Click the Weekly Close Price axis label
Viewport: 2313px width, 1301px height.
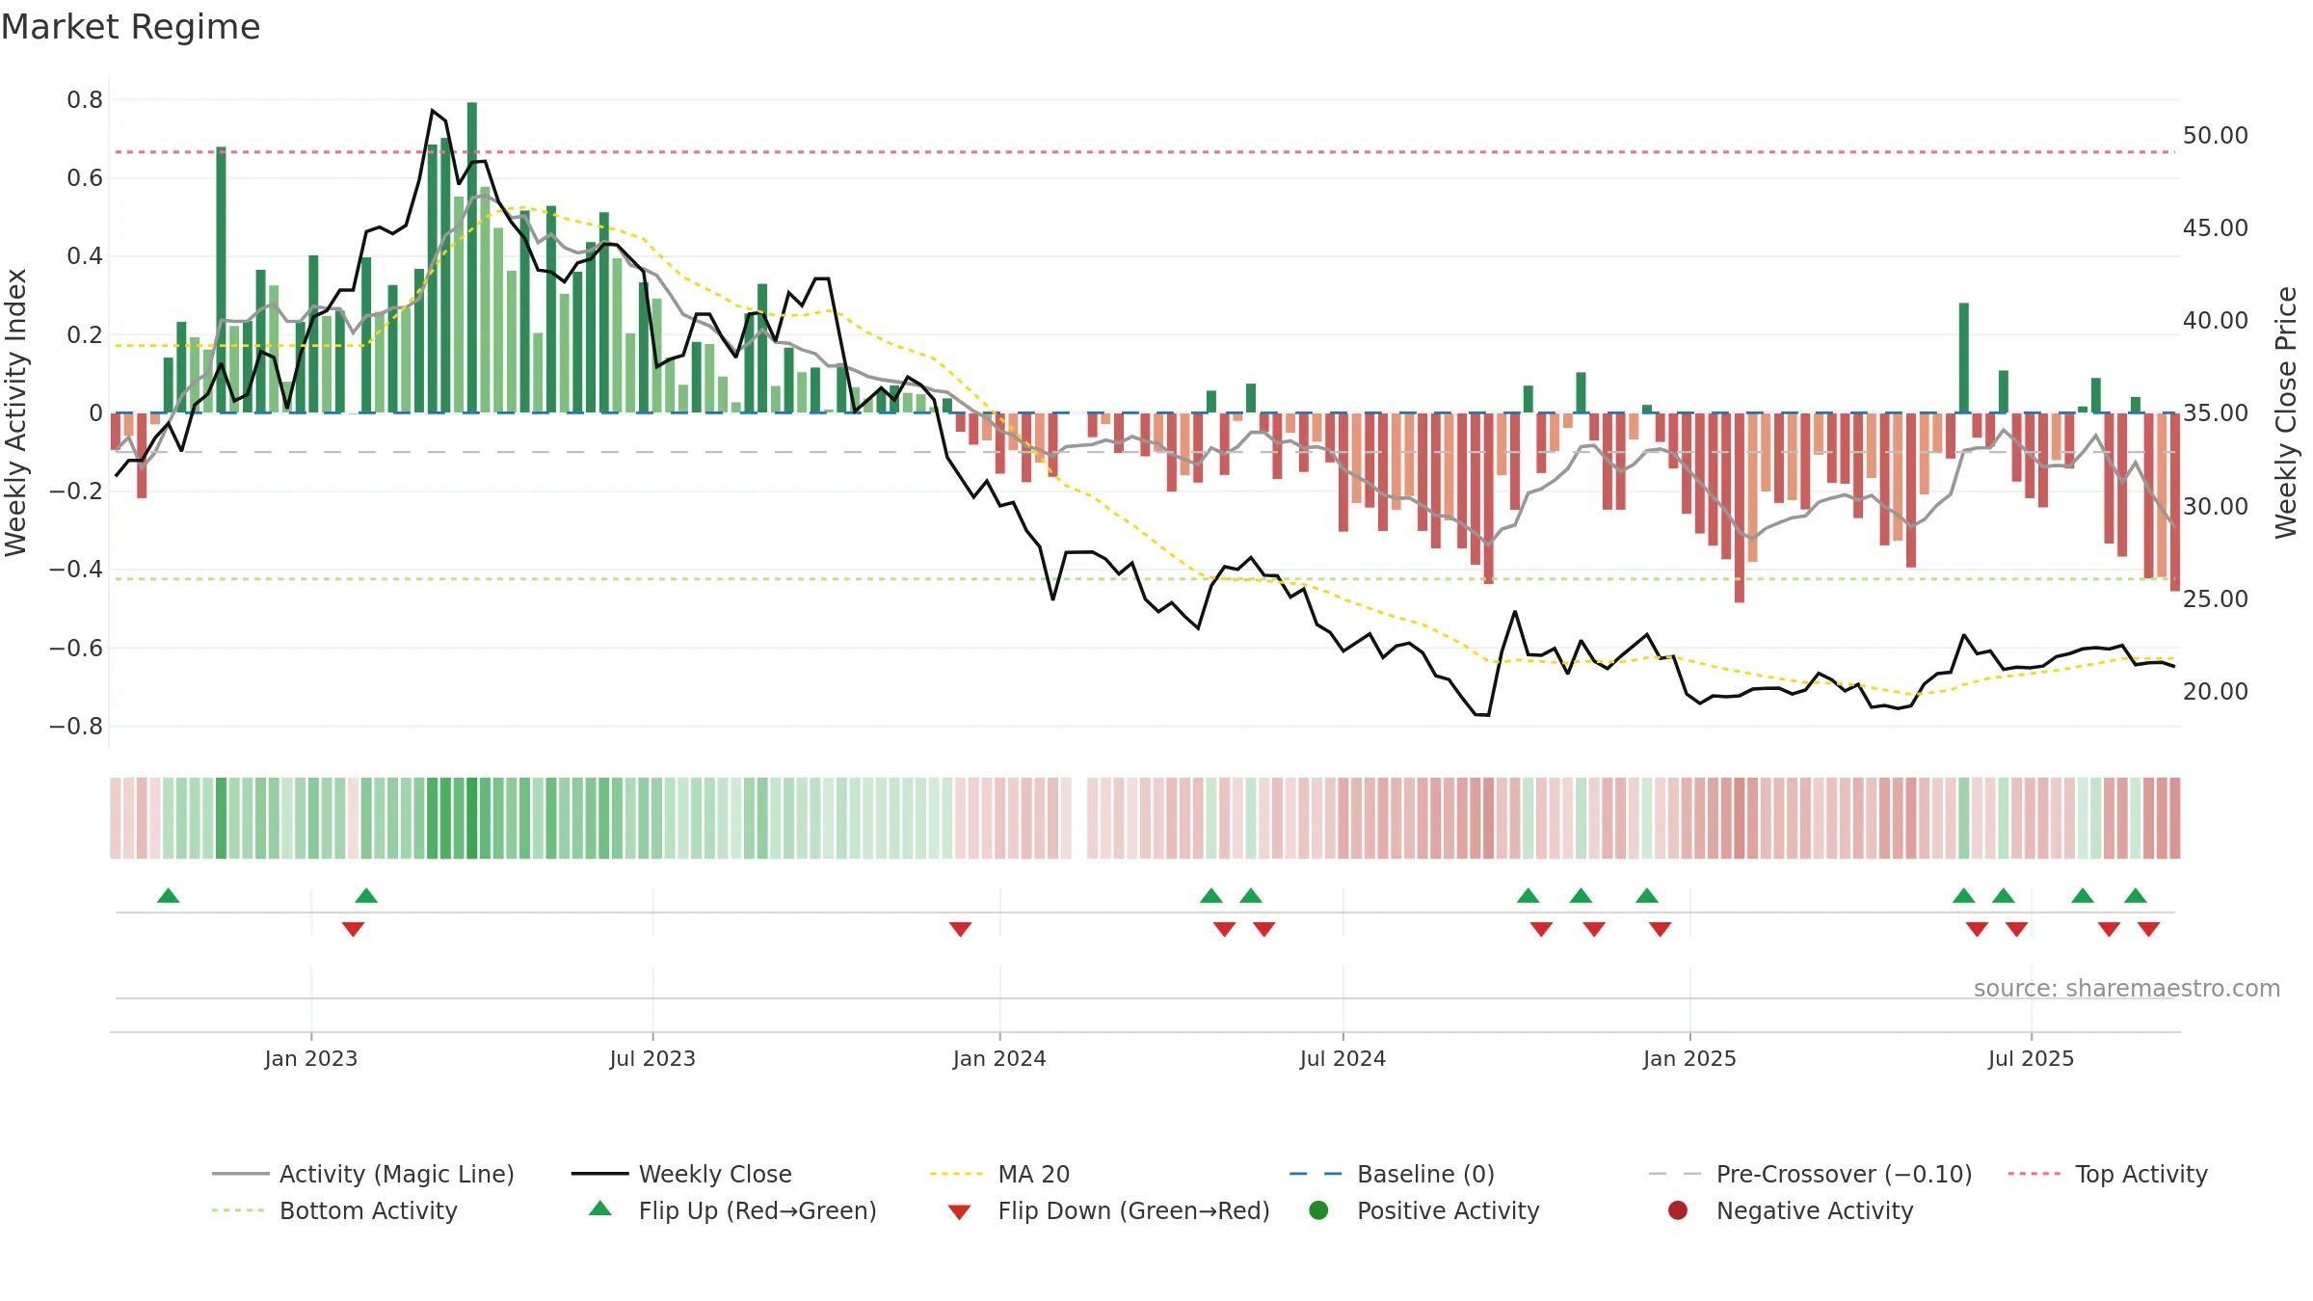tap(2286, 412)
